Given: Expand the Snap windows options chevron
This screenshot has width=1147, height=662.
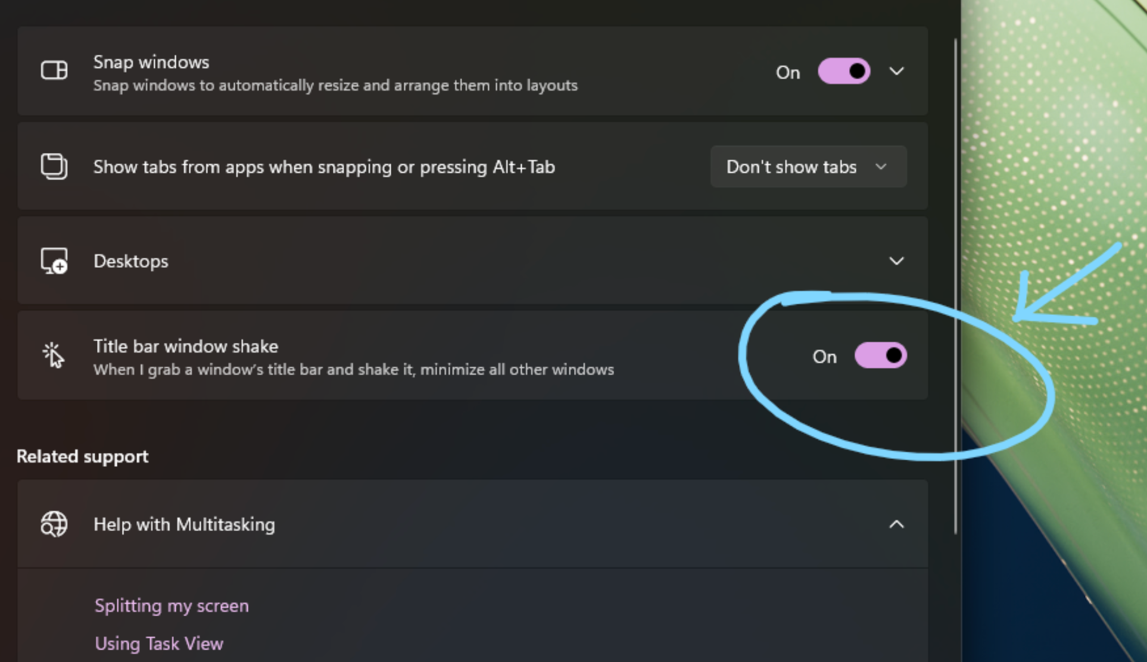Looking at the screenshot, I should click(x=897, y=71).
